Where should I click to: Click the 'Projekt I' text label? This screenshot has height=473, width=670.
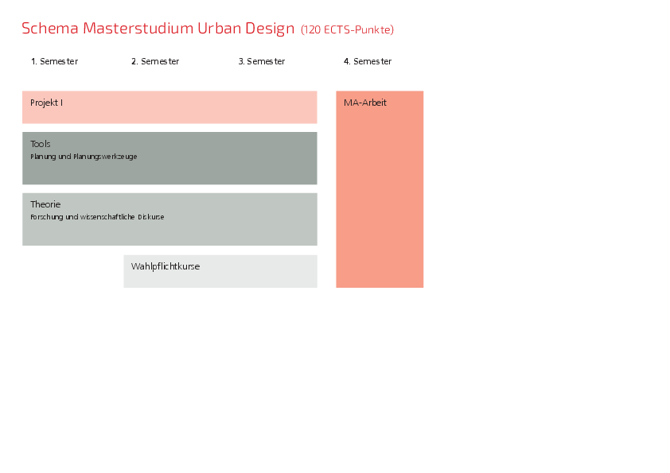46,103
